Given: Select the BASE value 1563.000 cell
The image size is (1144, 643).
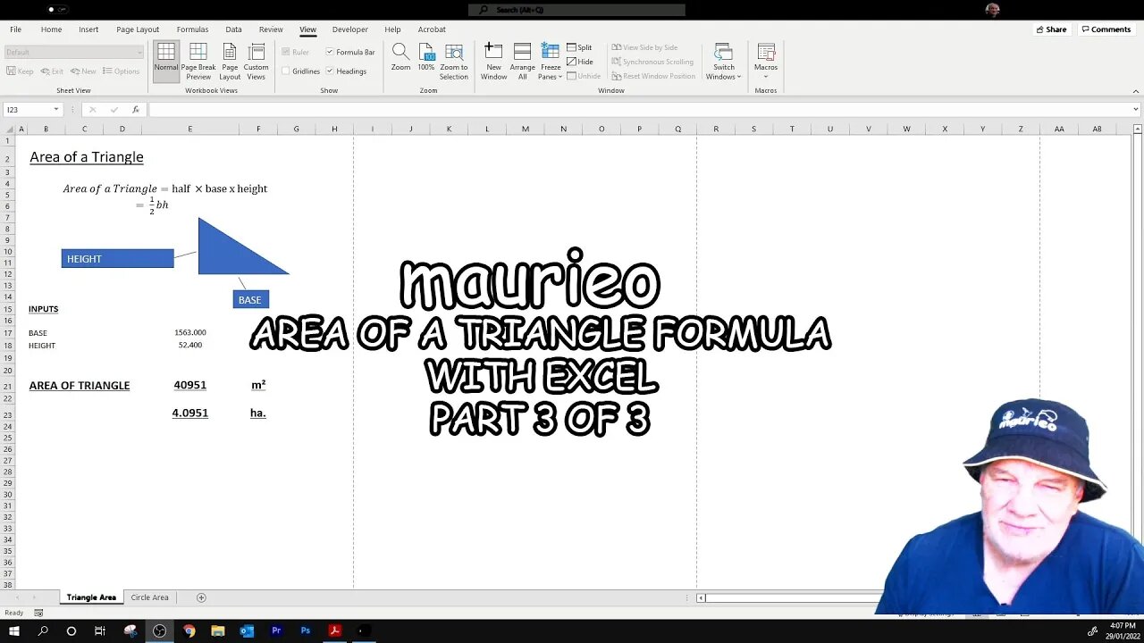Looking at the screenshot, I should tap(189, 332).
